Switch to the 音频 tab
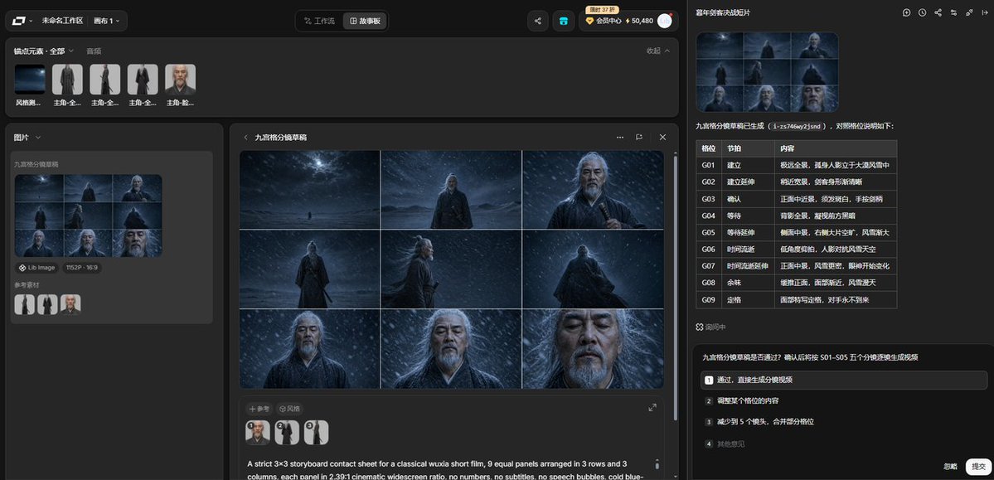 coord(94,51)
